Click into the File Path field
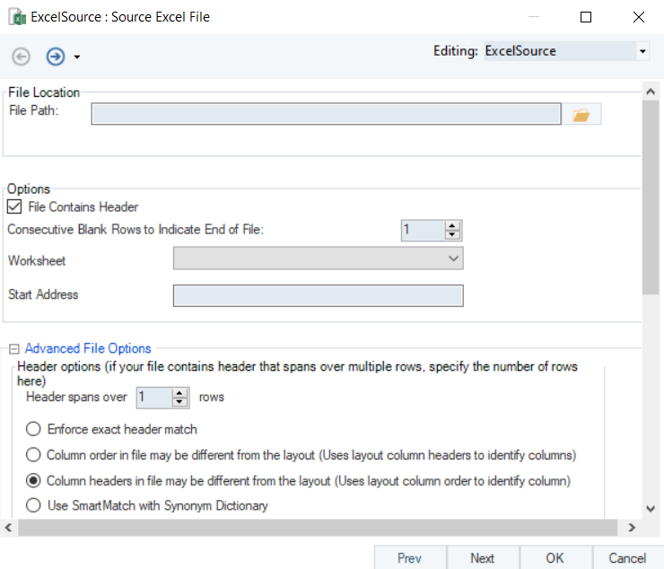This screenshot has height=569, width=664. pos(326,114)
